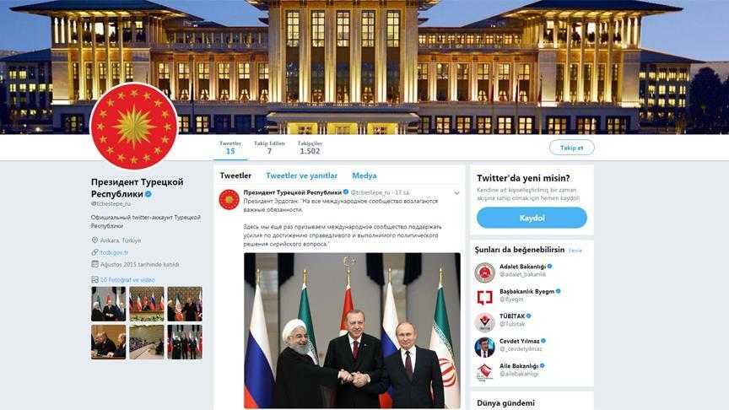Open the tccb.gov.tr website link
The height and width of the screenshot is (410, 729).
(115, 252)
